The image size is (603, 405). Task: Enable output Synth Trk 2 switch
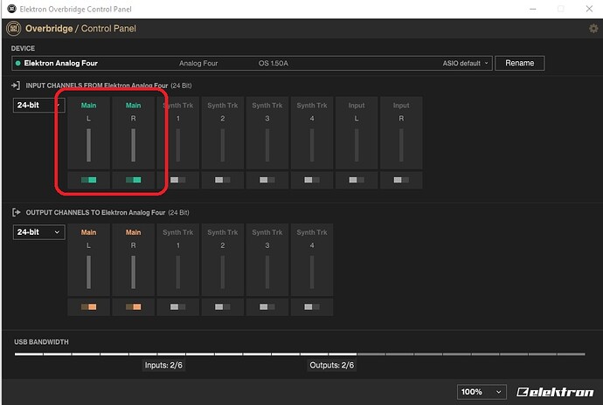pos(223,306)
